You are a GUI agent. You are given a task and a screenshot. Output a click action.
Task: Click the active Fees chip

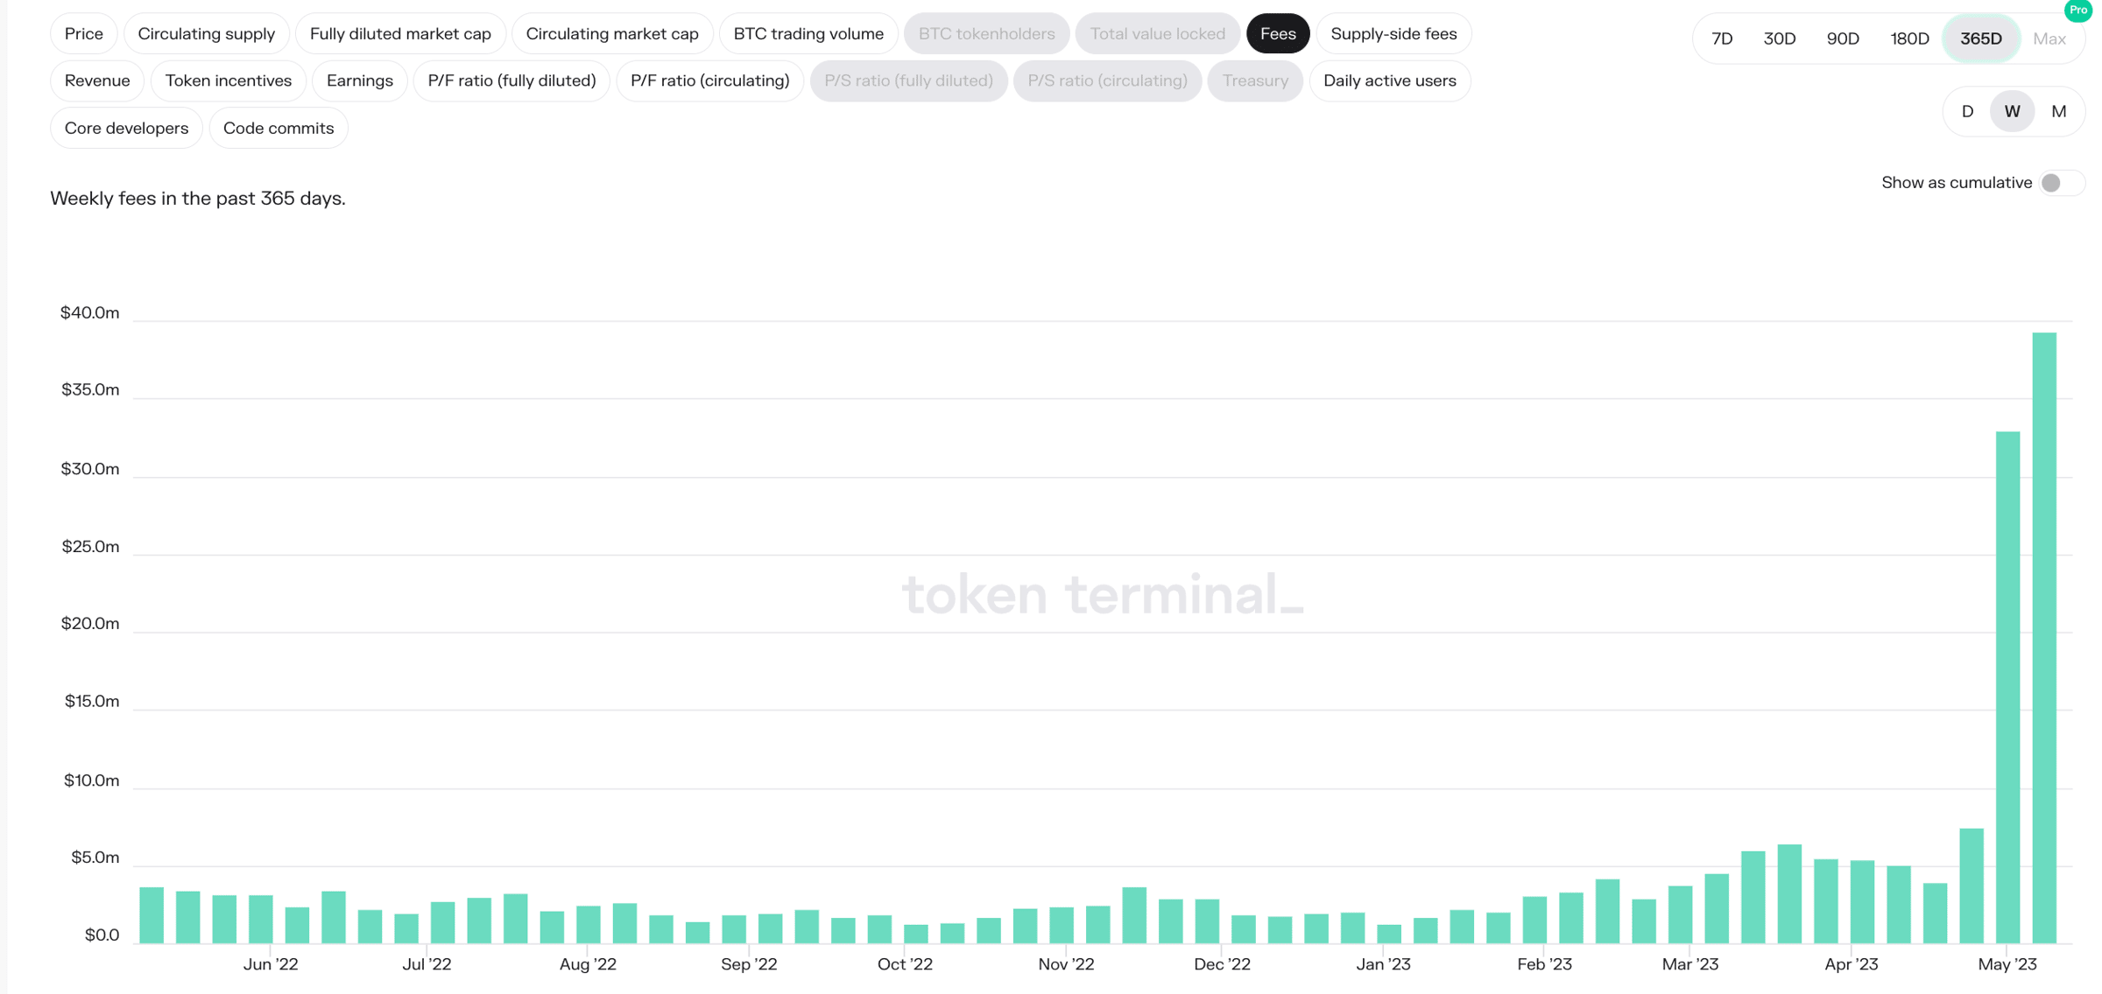1277,33
